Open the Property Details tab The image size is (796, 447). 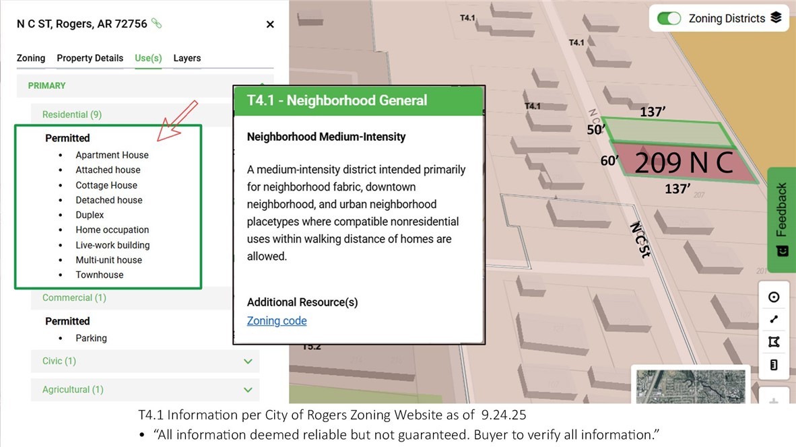point(90,58)
